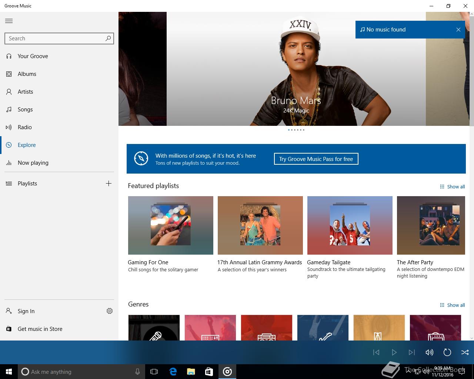Show all featured playlists

point(452,187)
